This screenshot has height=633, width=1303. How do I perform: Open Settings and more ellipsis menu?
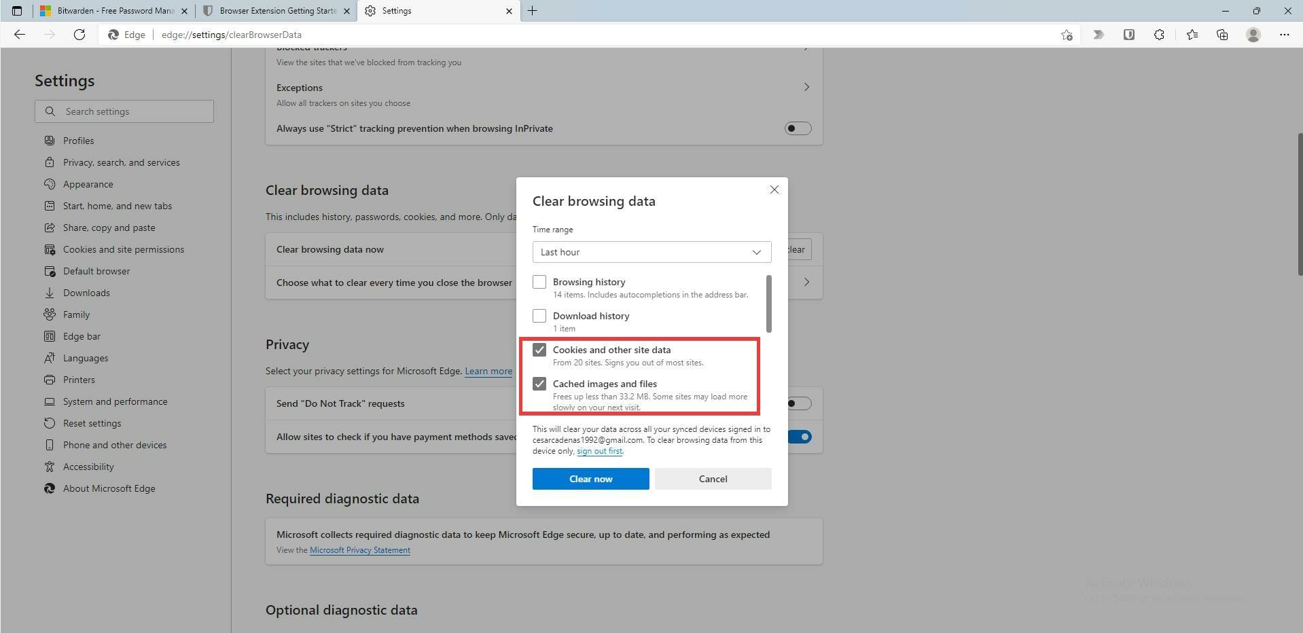pos(1284,35)
